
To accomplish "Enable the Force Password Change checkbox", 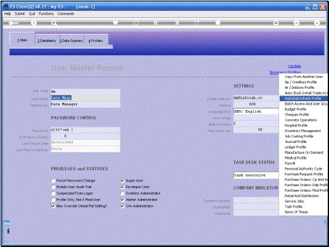I will pos(53,181).
